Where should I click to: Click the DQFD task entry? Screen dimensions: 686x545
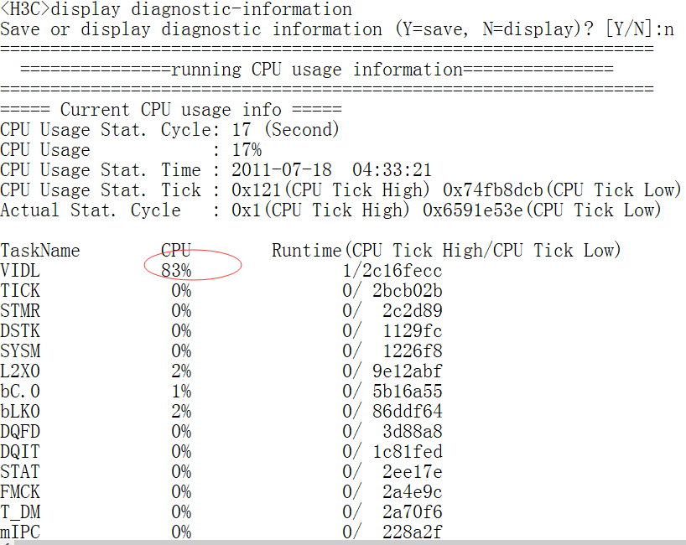[x=20, y=431]
